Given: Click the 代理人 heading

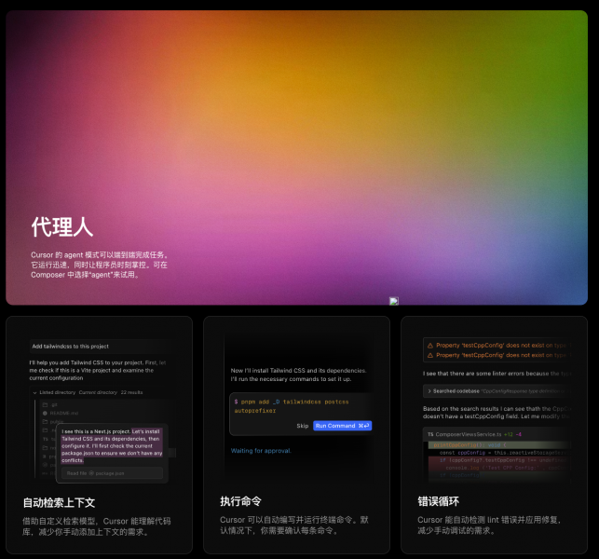Looking at the screenshot, I should (62, 226).
